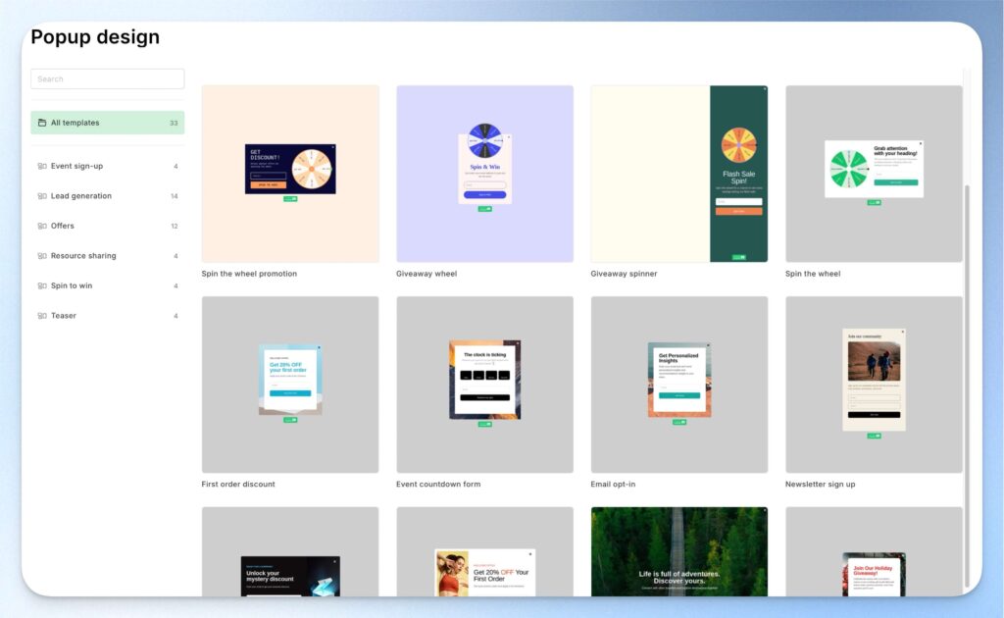The width and height of the screenshot is (1004, 618).
Task: Choose the Get 20% OFF Your First Order template
Action: tap(484, 551)
